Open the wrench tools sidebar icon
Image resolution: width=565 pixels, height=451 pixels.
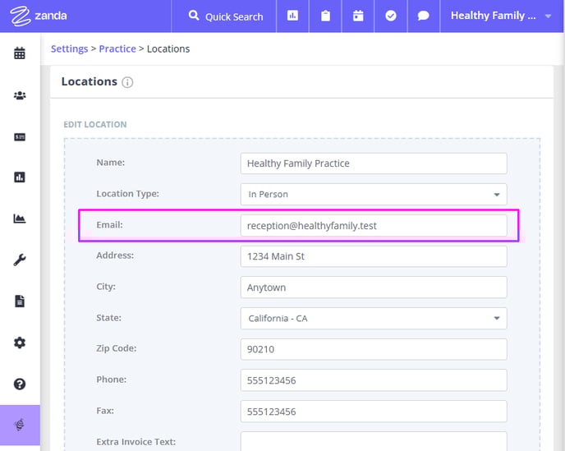point(20,260)
